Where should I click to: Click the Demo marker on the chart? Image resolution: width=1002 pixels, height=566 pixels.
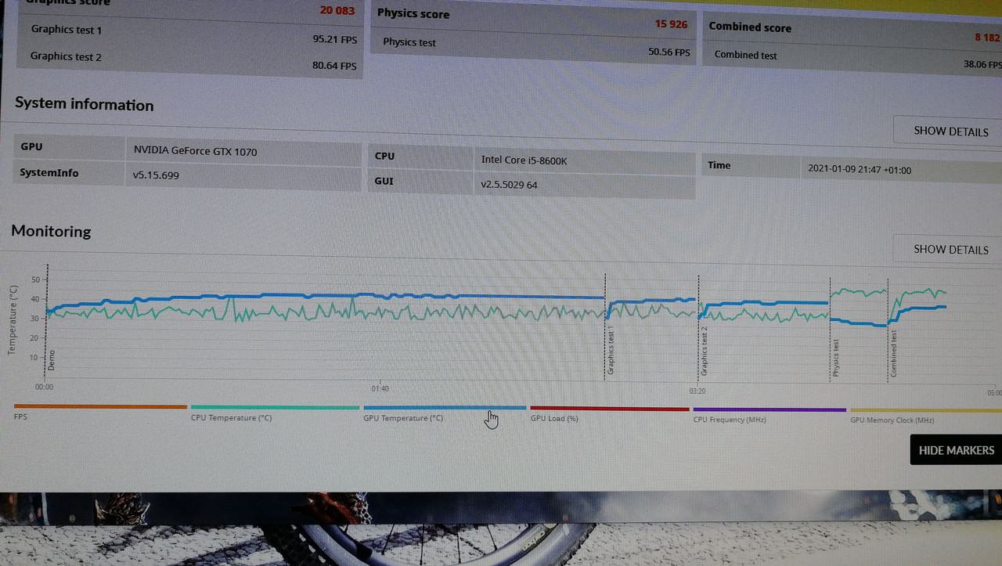click(x=52, y=360)
